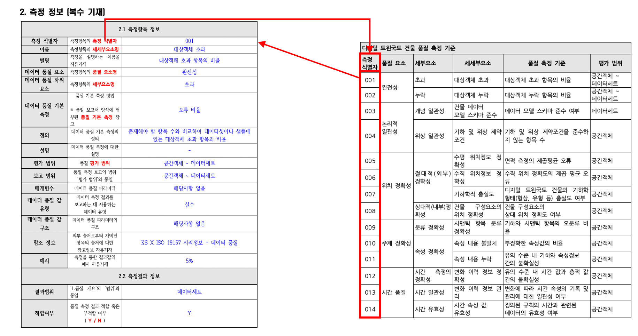
Task: Select the '평가 범위' label in left table
Action: coord(44,163)
